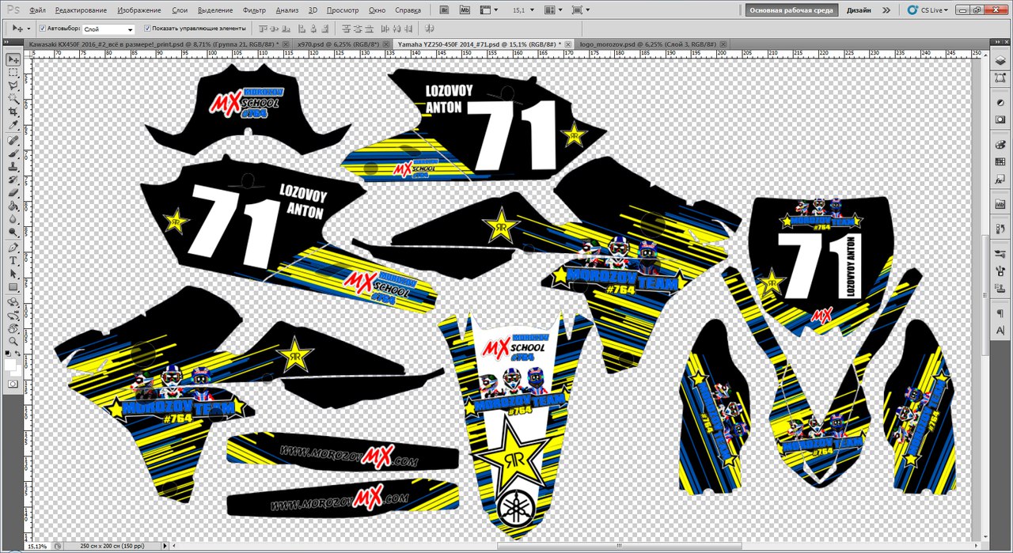Image resolution: width=1013 pixels, height=553 pixels.
Task: Toggle Quick Mask mode in the toolbar
Action: [x=13, y=383]
